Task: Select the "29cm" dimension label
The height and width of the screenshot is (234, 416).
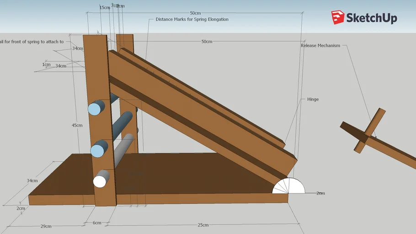Action: [x=46, y=226]
